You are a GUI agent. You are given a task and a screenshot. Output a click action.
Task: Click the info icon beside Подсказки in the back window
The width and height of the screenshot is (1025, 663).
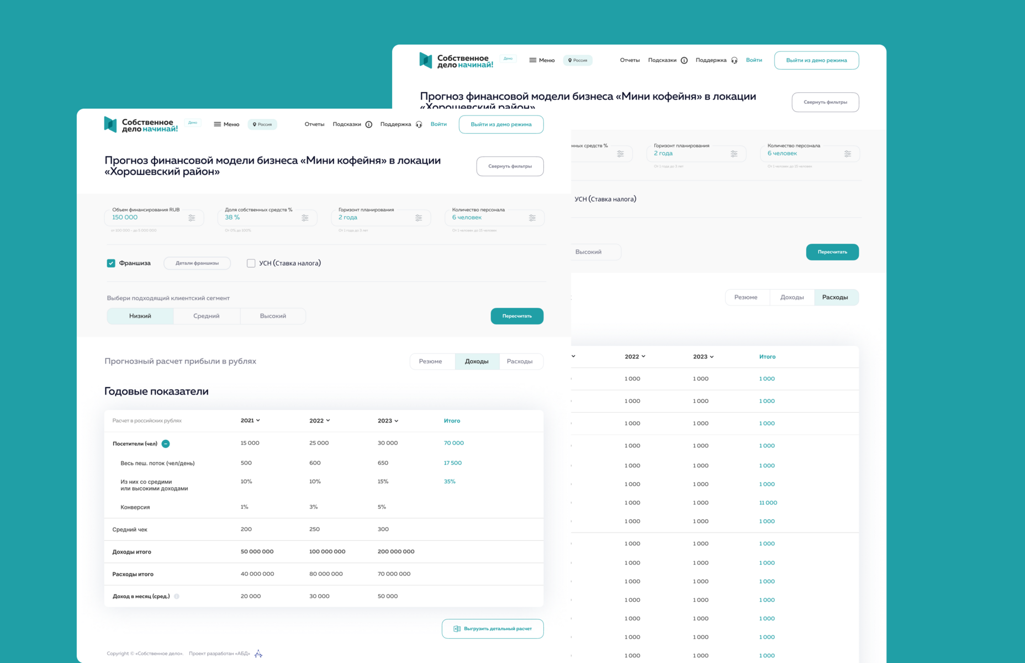(684, 60)
